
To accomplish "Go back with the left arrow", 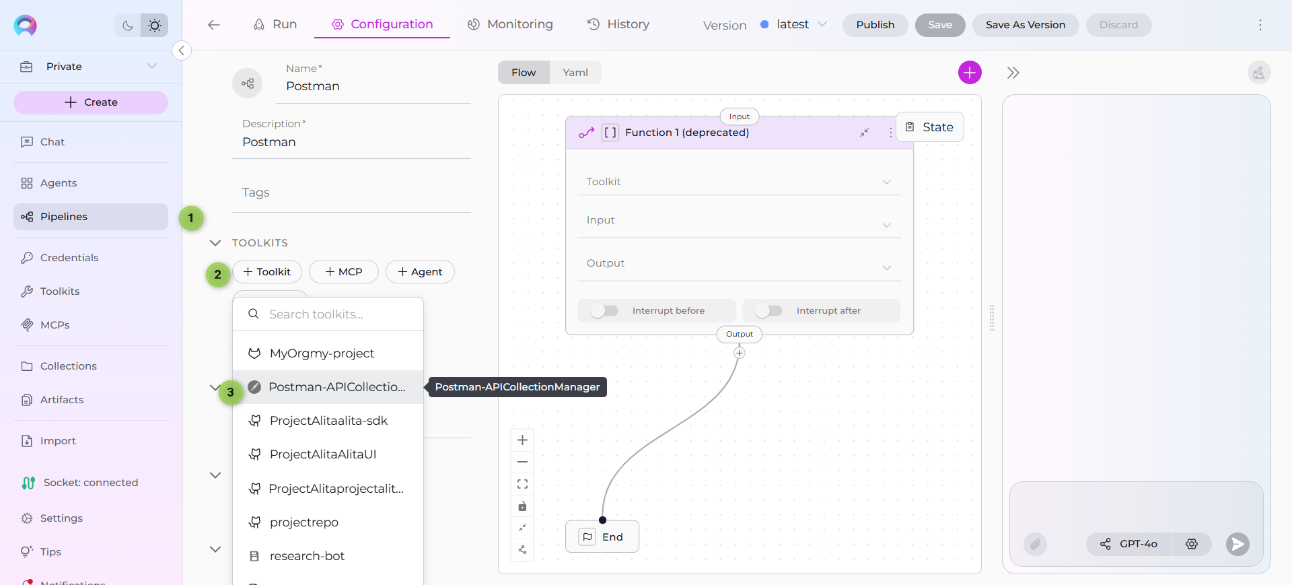I will [214, 25].
